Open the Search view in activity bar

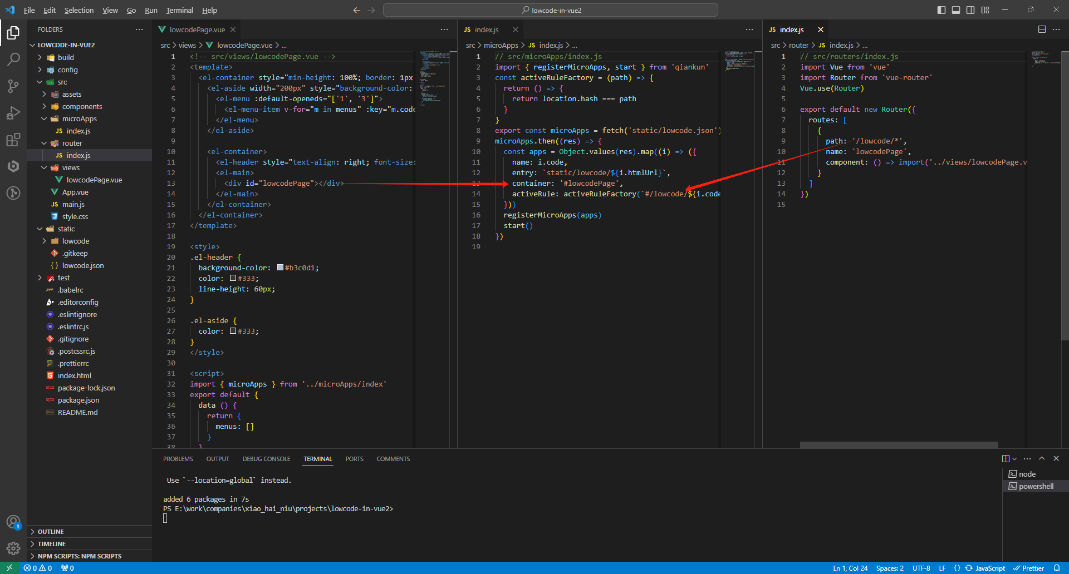point(13,59)
